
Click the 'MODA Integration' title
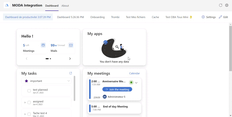tap(27, 5)
